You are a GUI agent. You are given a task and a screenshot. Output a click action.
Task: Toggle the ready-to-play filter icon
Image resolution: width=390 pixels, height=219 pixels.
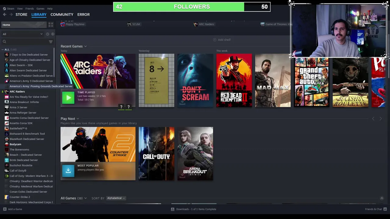[53, 34]
